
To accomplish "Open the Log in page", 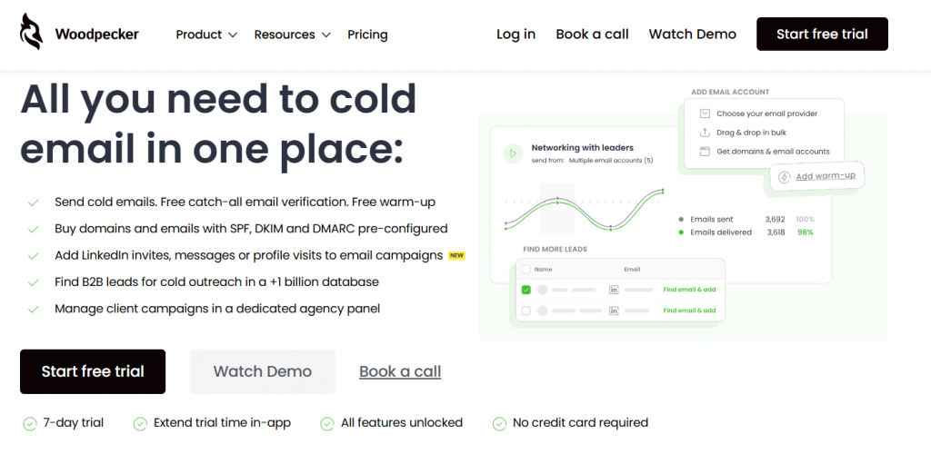I will [x=516, y=34].
